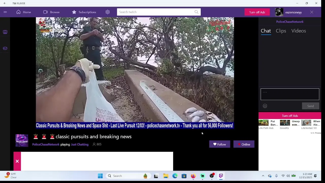
Task: Open the green app icon in taskbar
Action: [x=203, y=176]
